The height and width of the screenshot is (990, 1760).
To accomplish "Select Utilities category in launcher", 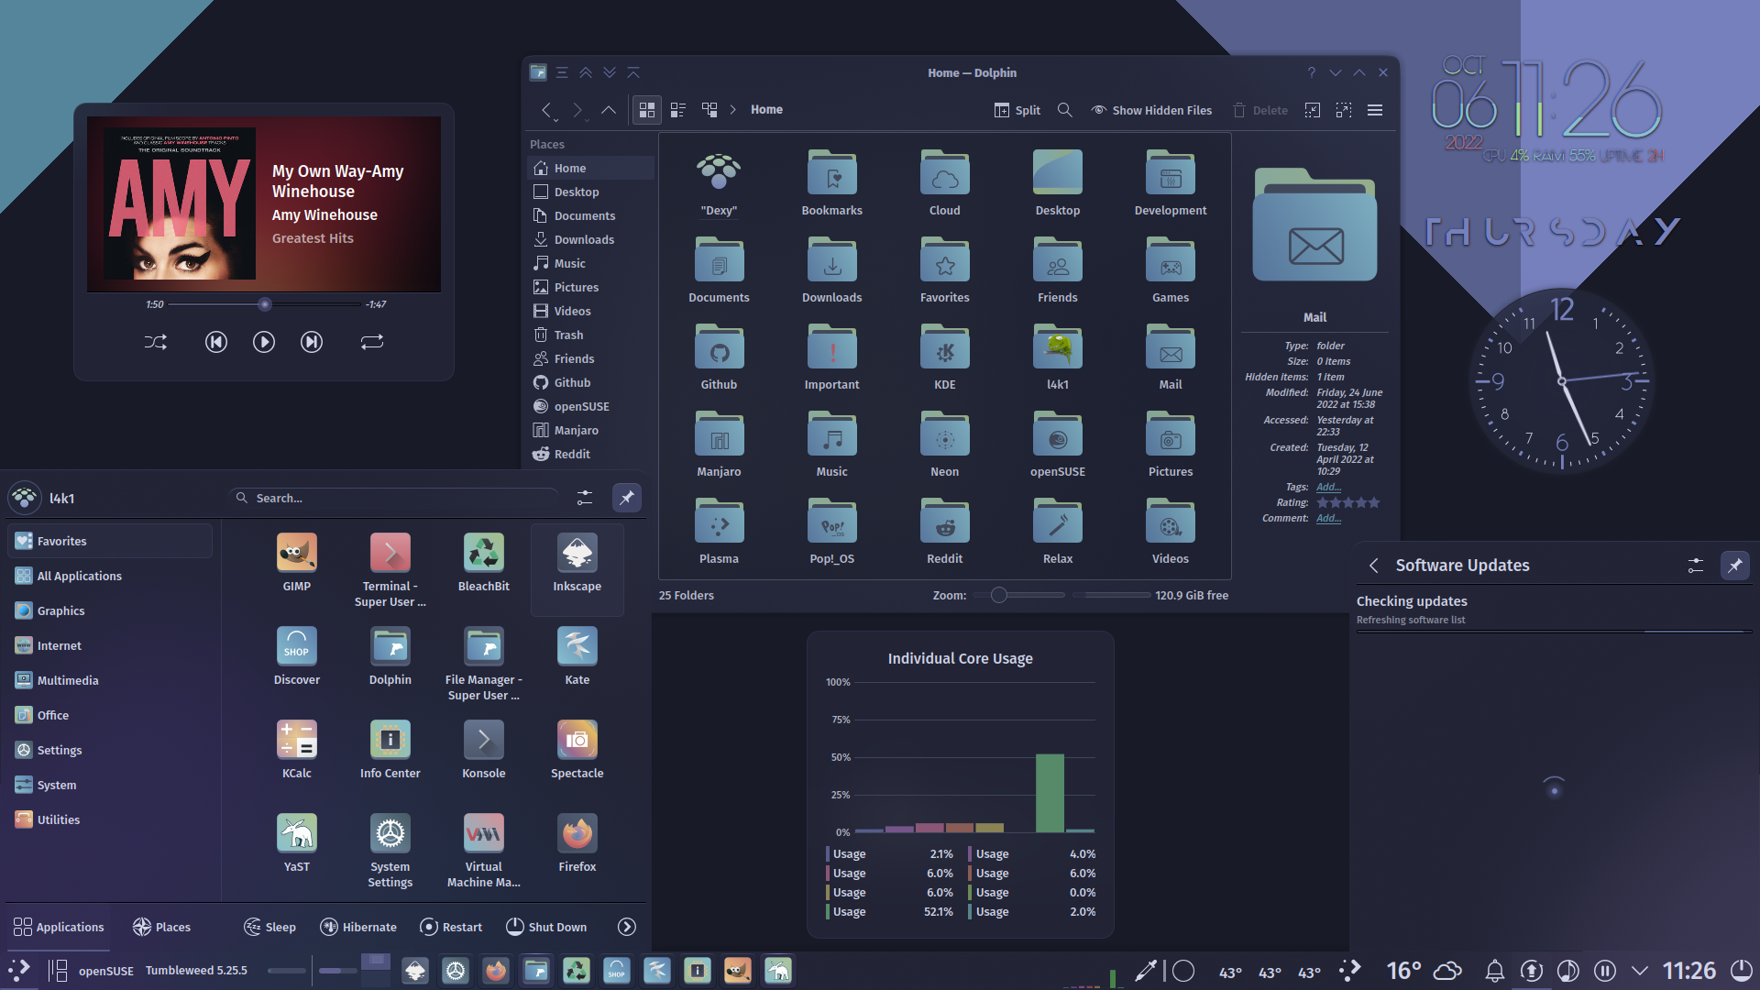I will point(110,820).
